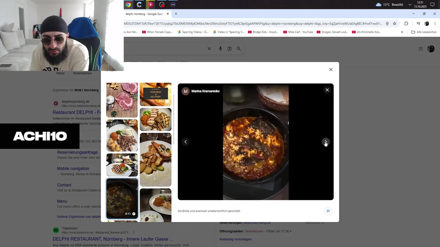Image resolution: width=440 pixels, height=247 pixels.
Task: Open Google Lens image search
Action: click(x=230, y=49)
